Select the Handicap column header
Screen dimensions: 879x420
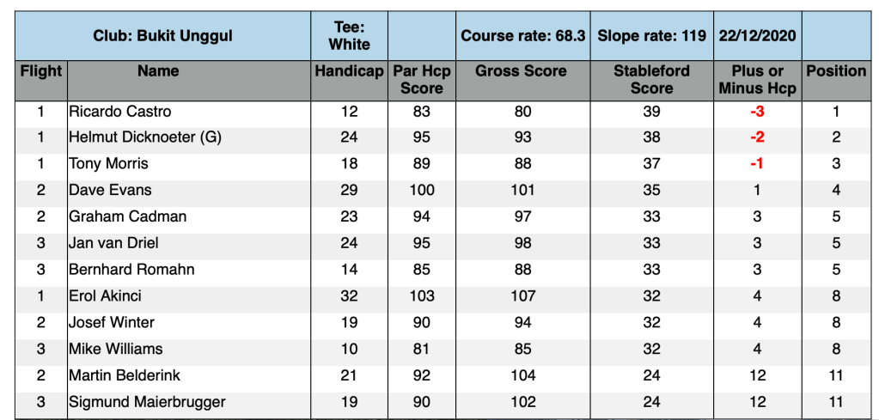click(x=349, y=71)
